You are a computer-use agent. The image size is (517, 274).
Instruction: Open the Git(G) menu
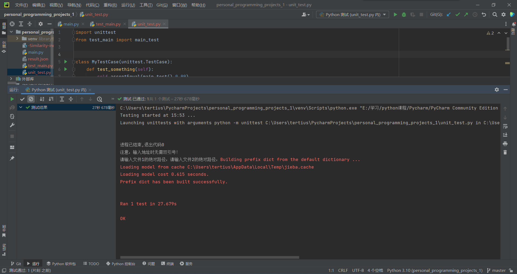click(x=162, y=5)
